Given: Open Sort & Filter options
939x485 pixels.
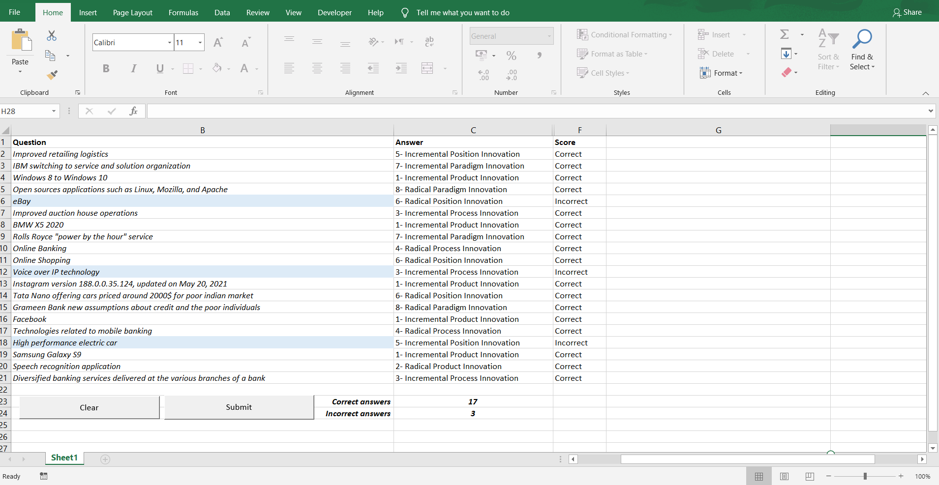Looking at the screenshot, I should pyautogui.click(x=828, y=49).
